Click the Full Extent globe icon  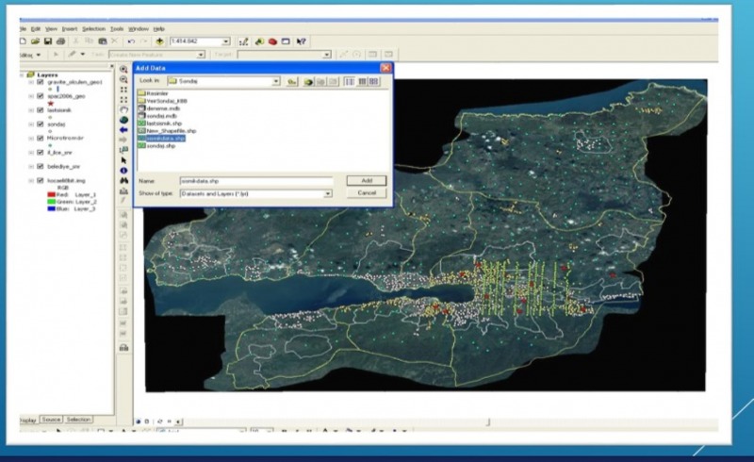click(x=123, y=122)
